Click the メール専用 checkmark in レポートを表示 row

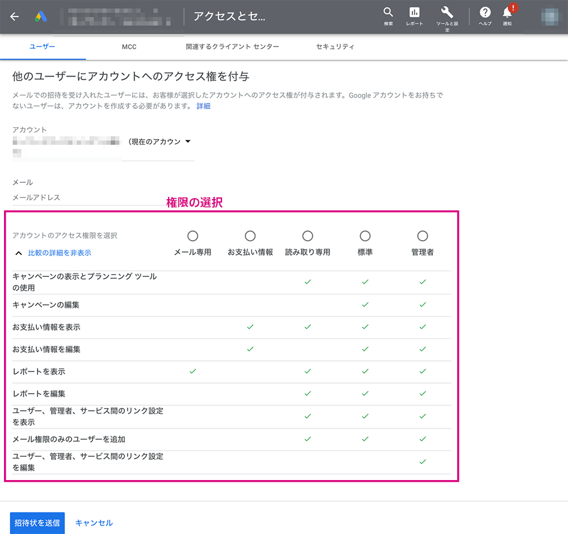click(193, 372)
